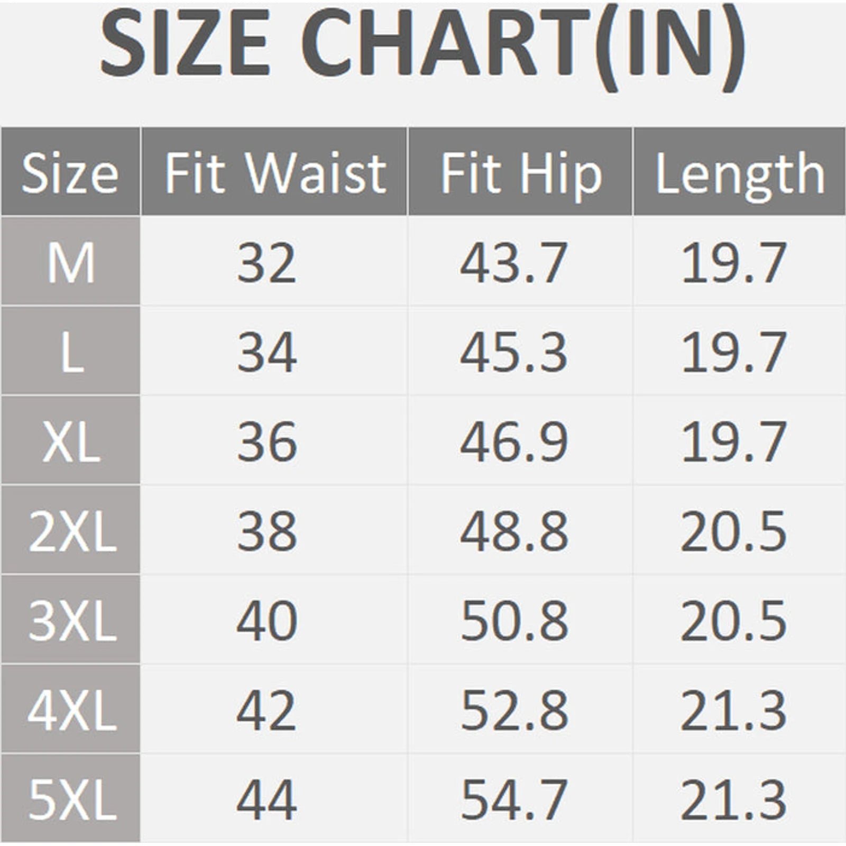Select the hip value 48.8
Image resolution: width=846 pixels, height=846 pixels.
pyautogui.click(x=514, y=530)
